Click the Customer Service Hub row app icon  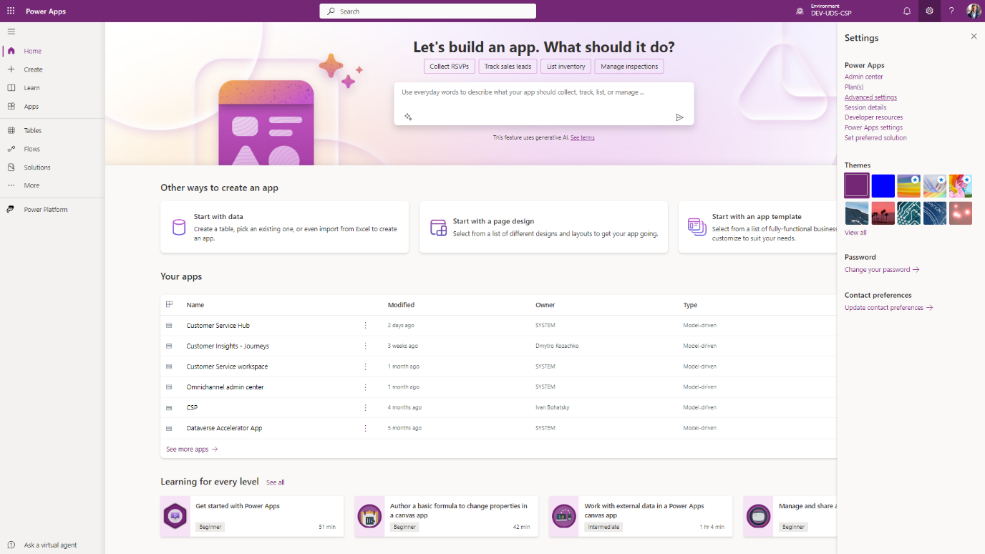click(x=169, y=326)
